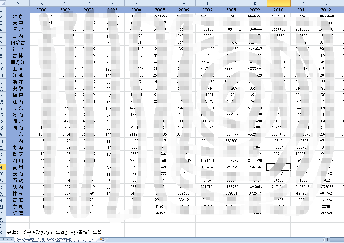This screenshot has width=344, height=243.
Task: Select row 25 header
Action: 3,167
